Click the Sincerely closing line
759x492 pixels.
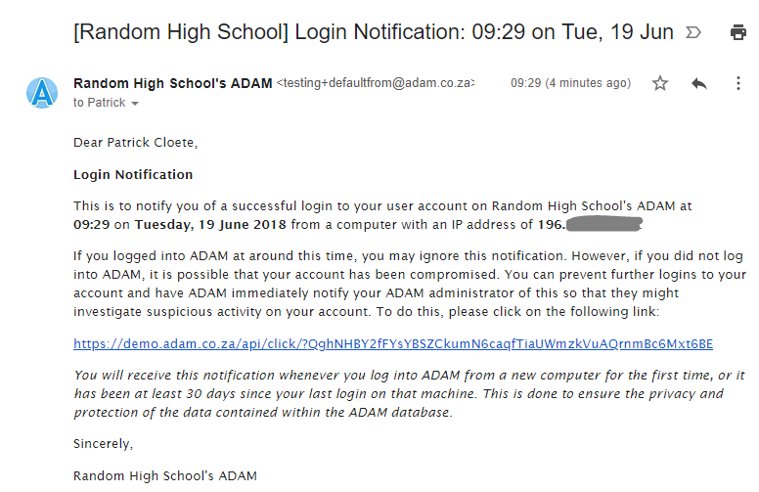pyautogui.click(x=103, y=444)
